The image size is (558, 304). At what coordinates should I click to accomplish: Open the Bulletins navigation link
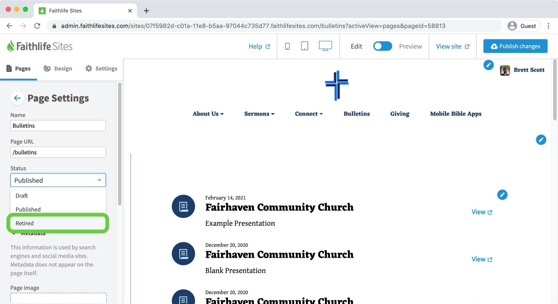coord(356,114)
